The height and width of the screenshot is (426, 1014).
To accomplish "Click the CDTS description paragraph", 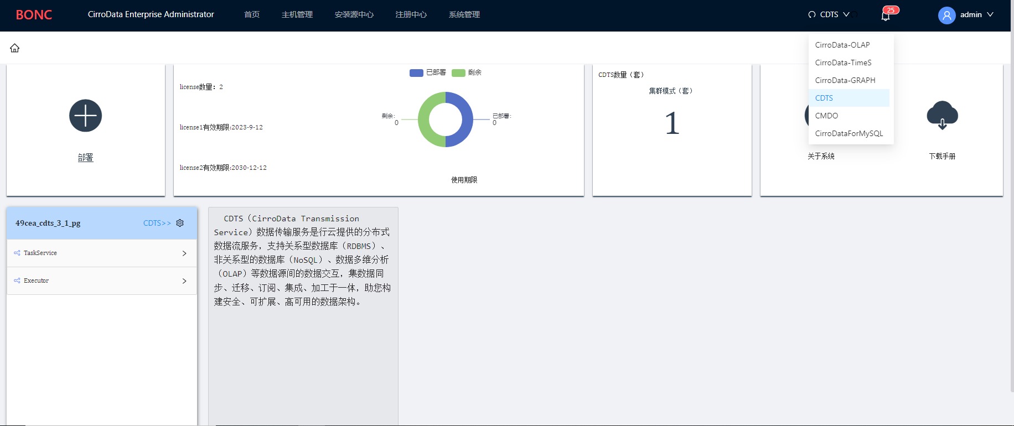I will tap(303, 260).
